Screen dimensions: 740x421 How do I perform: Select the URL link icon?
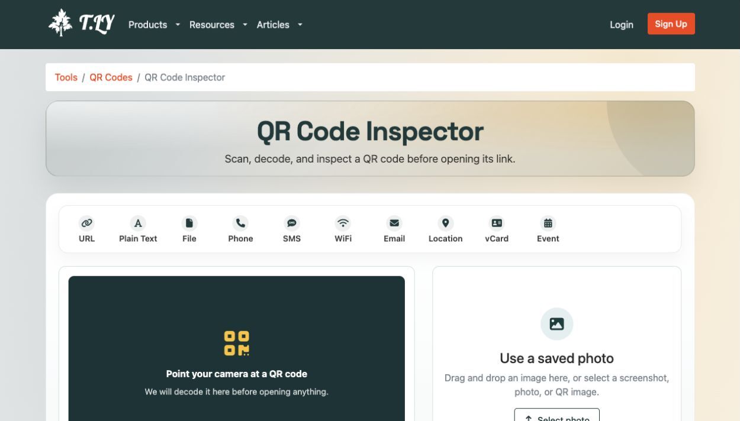pyautogui.click(x=86, y=223)
